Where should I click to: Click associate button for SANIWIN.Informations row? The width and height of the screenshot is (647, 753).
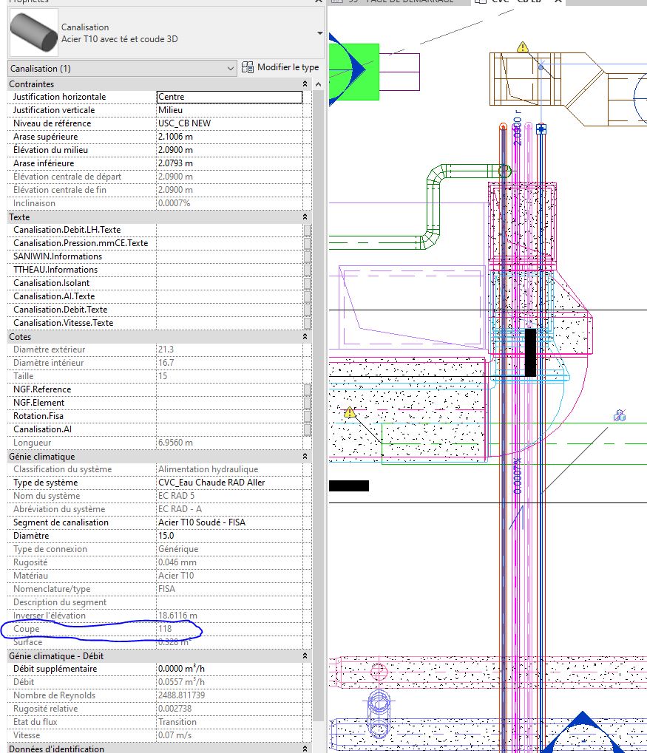point(307,256)
